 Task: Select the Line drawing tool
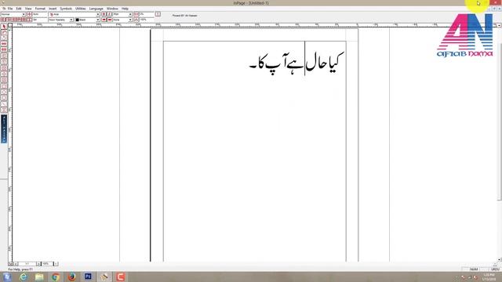point(4,104)
